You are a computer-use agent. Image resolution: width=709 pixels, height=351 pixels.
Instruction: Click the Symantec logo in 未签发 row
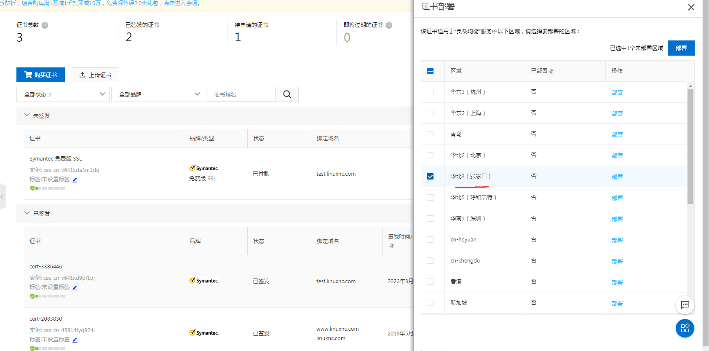click(204, 168)
